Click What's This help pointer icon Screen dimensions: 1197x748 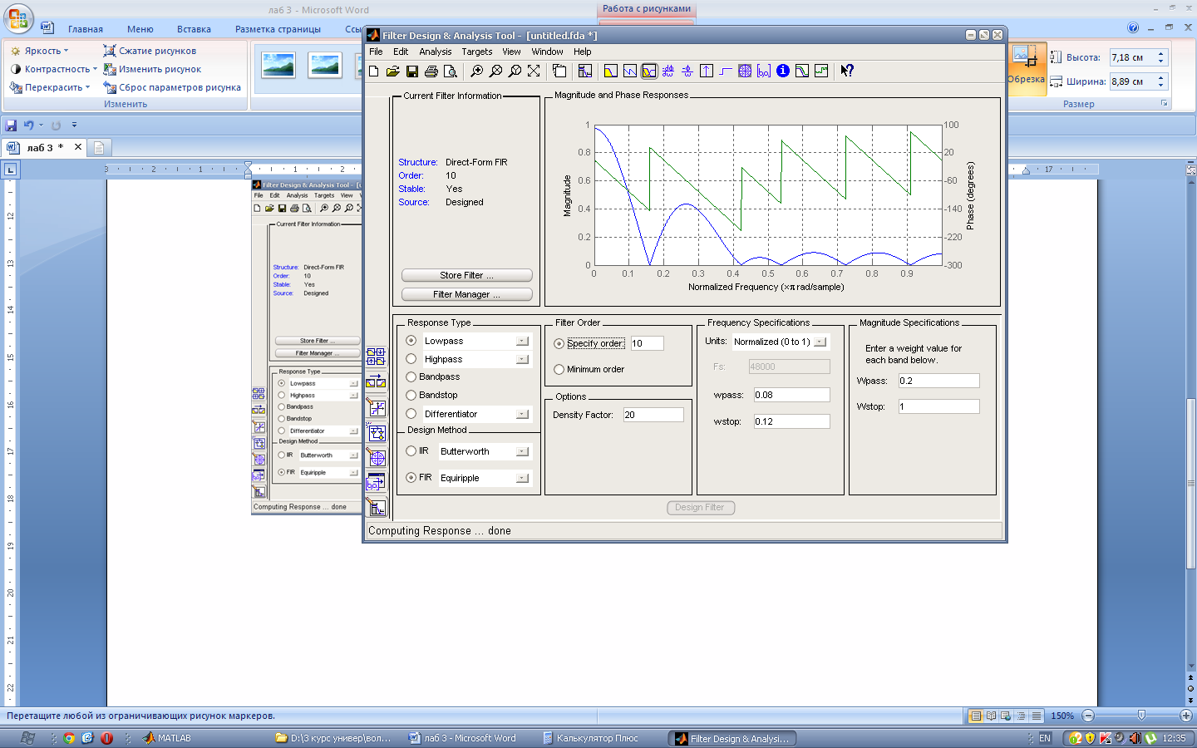(847, 71)
